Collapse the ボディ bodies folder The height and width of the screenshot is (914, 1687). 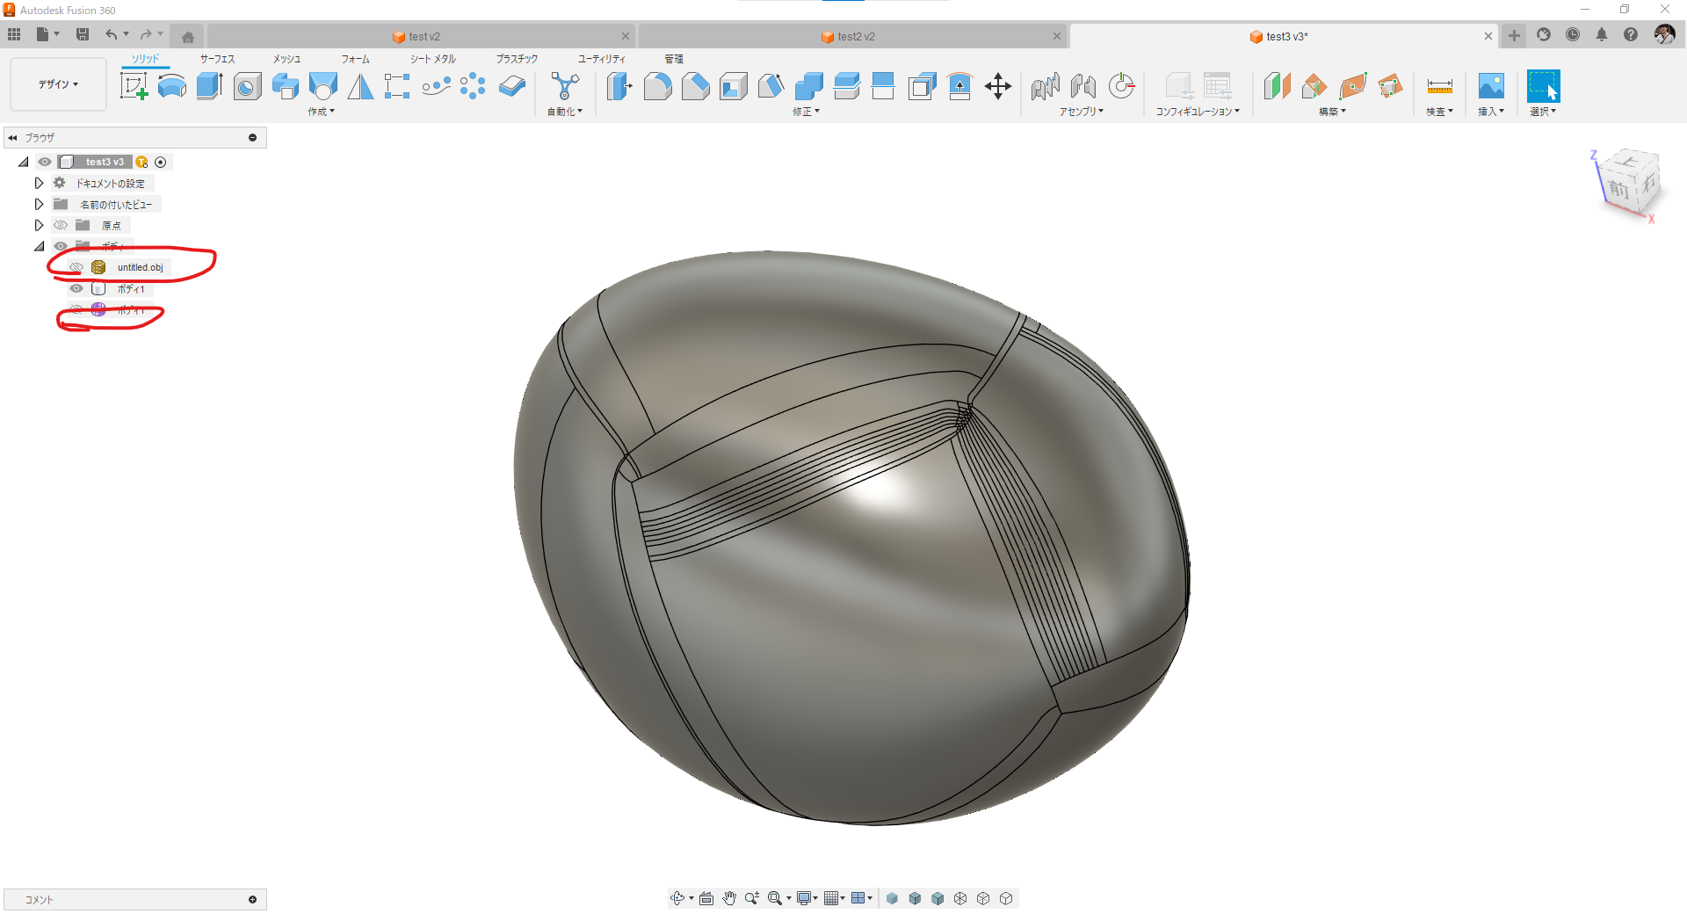tap(39, 246)
